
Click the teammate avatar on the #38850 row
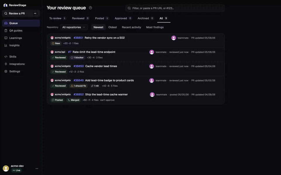(152, 66)
